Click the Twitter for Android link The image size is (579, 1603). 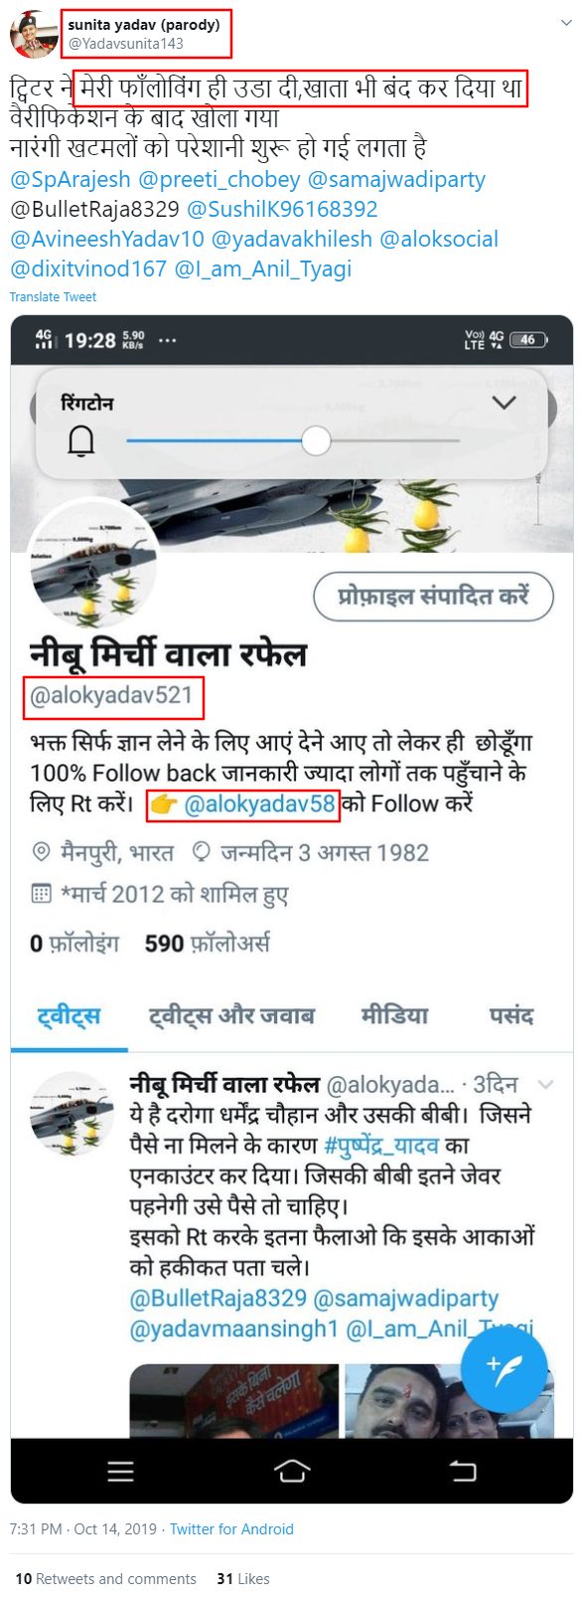(231, 1529)
